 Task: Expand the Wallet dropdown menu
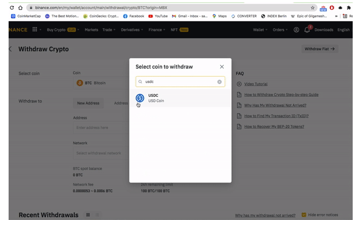point(260,30)
